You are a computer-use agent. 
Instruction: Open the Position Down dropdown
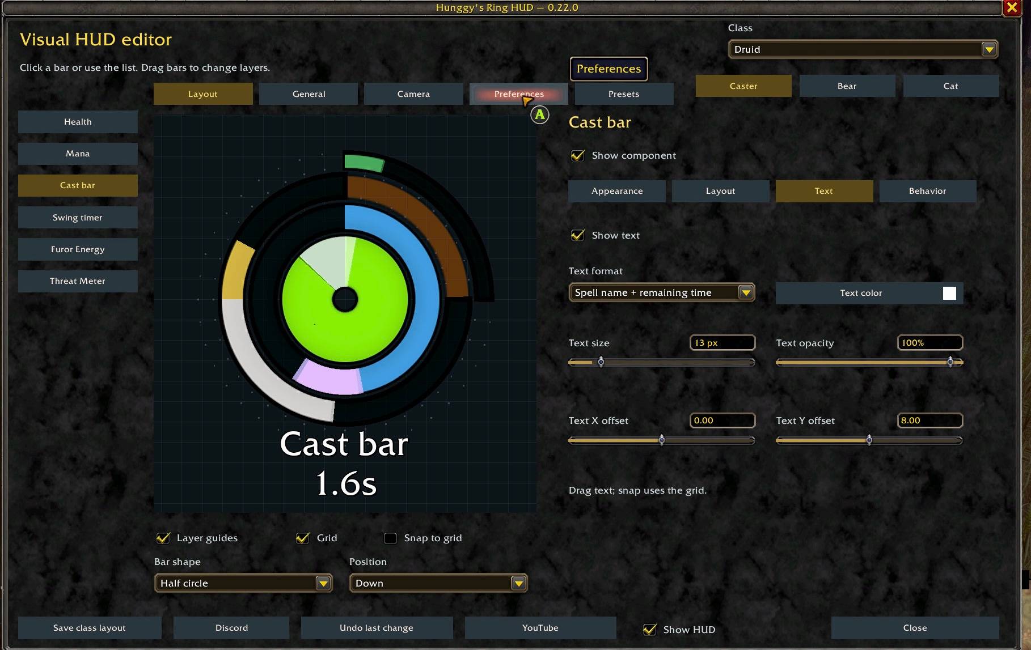438,583
